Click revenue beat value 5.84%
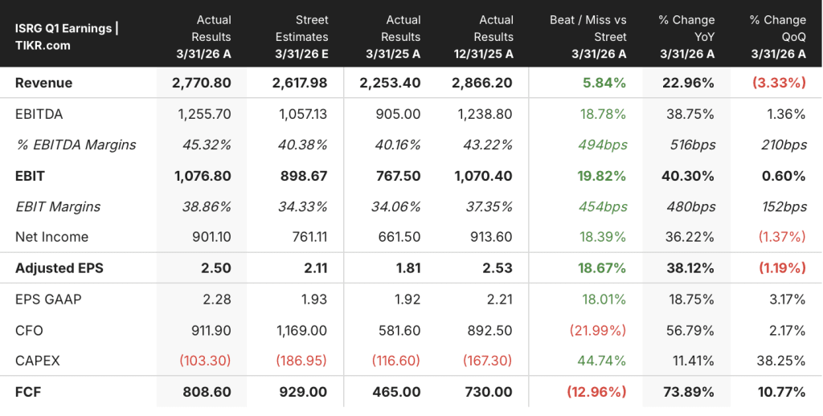This screenshot has height=416, width=823. (x=603, y=83)
